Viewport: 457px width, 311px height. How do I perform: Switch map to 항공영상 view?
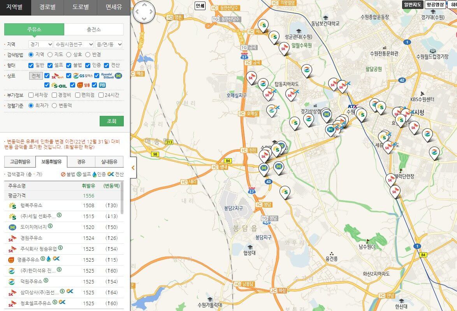pos(435,4)
